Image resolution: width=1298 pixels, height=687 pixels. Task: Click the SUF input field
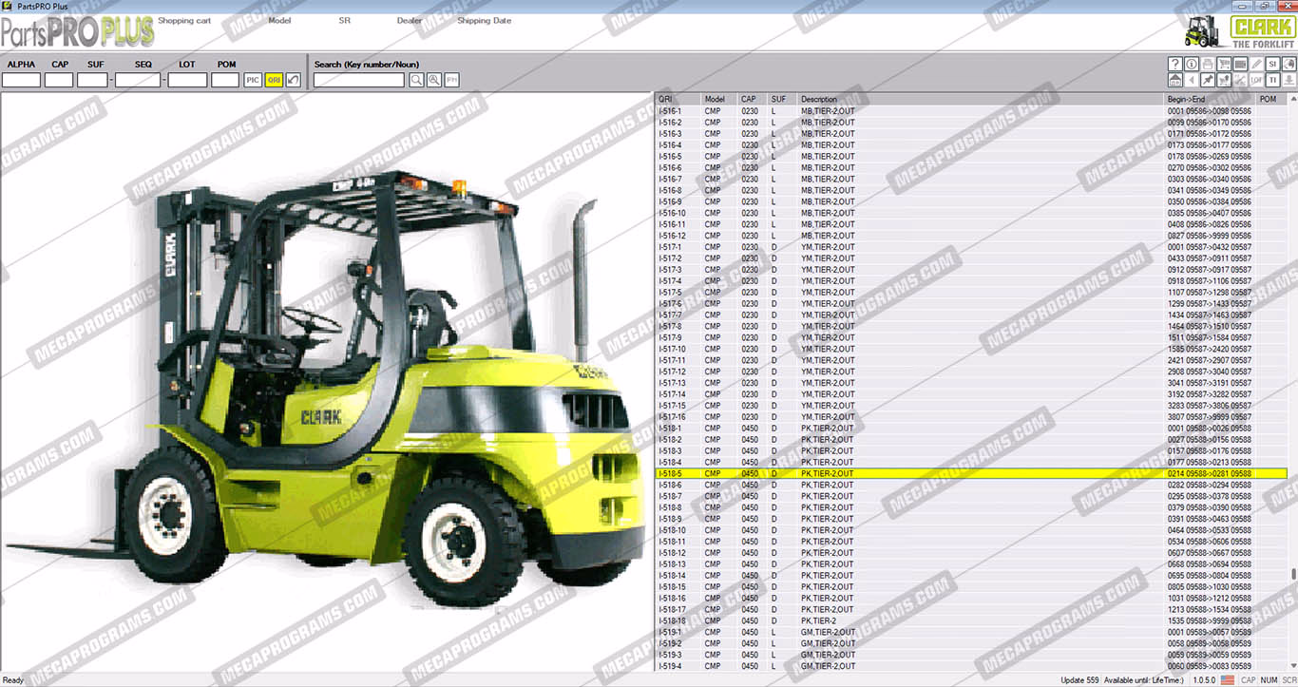click(92, 80)
